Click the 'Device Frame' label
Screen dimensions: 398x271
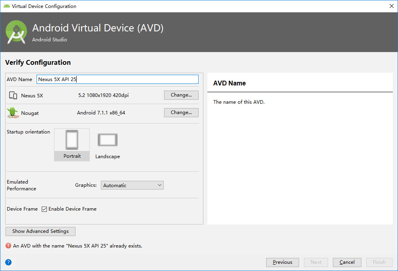pos(22,209)
